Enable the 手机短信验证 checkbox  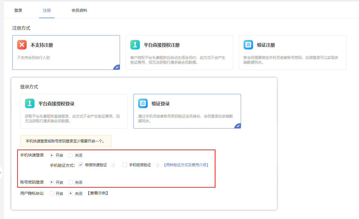(x=125, y=165)
